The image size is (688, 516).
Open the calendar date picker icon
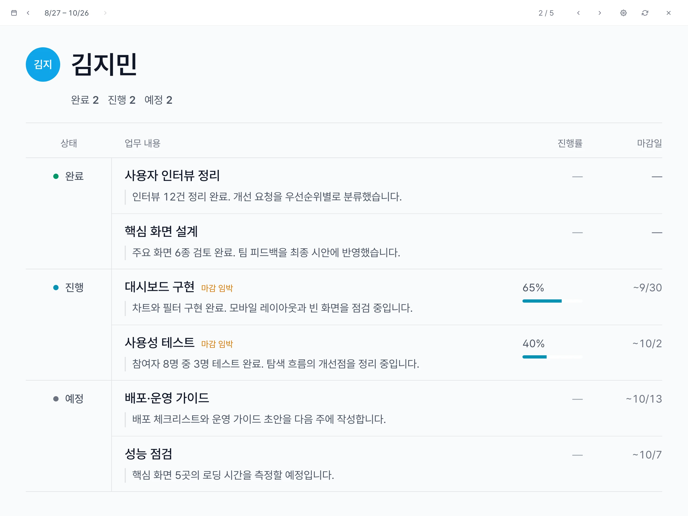(14, 13)
